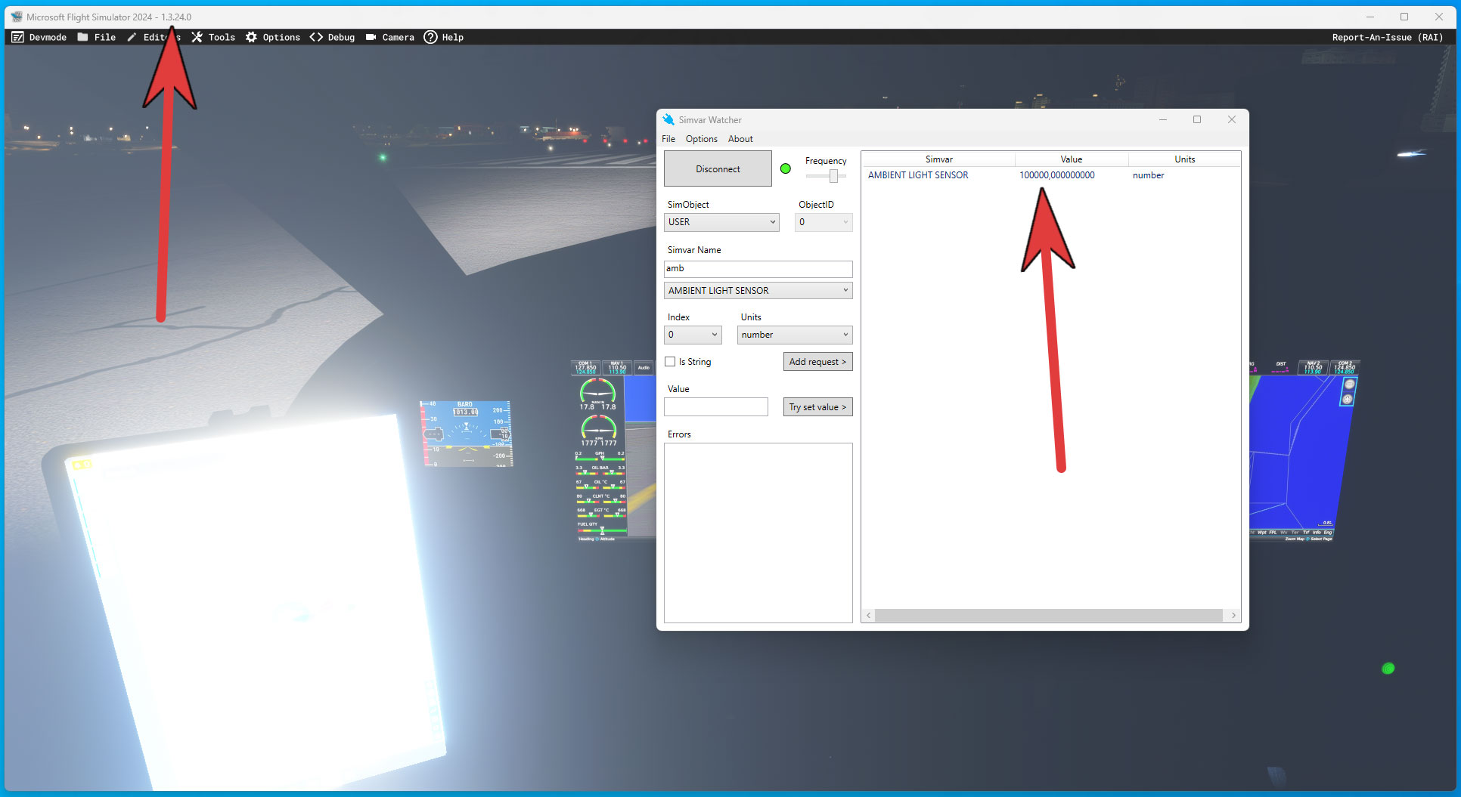Click the folder icon next to File
This screenshot has height=797, width=1461.
82,37
